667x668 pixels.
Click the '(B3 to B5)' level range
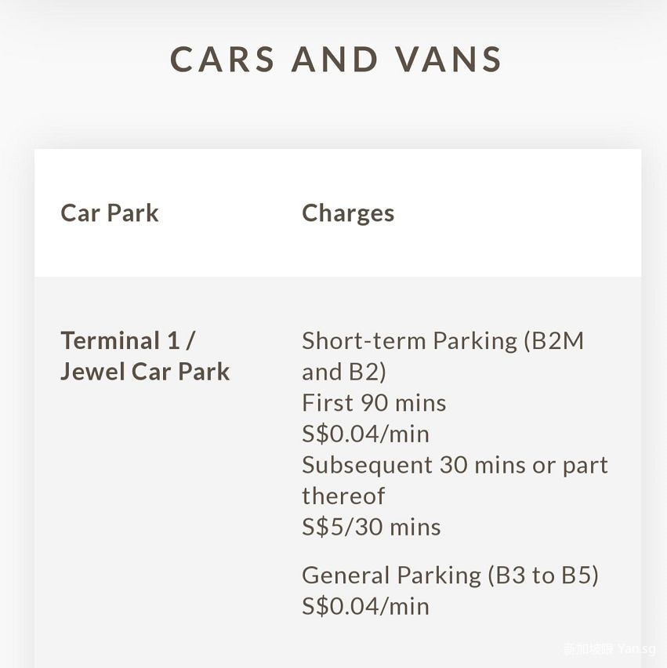542,575
